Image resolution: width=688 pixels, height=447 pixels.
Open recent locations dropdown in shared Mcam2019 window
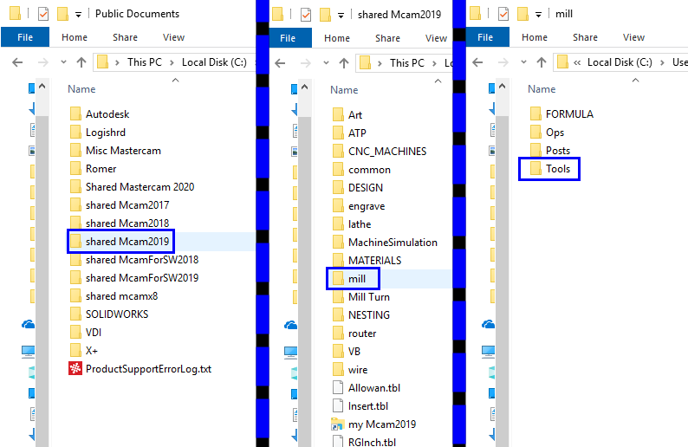[326, 63]
